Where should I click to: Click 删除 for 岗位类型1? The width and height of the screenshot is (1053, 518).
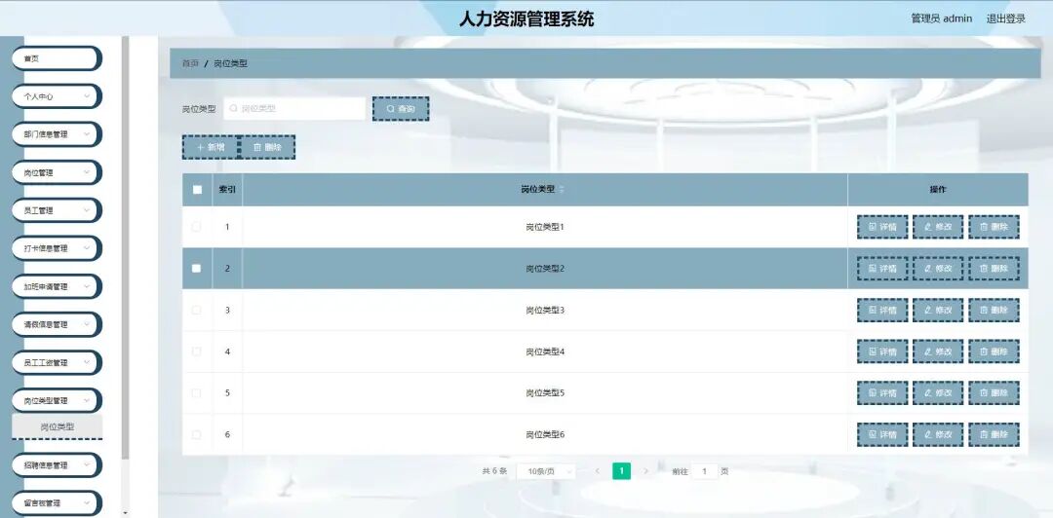click(x=994, y=227)
